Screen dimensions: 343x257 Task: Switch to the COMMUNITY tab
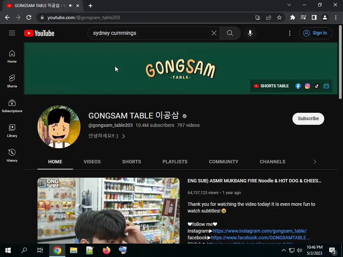point(223,162)
